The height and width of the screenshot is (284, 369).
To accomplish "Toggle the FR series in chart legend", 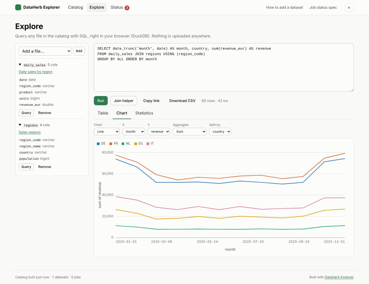I will (x=114, y=143).
